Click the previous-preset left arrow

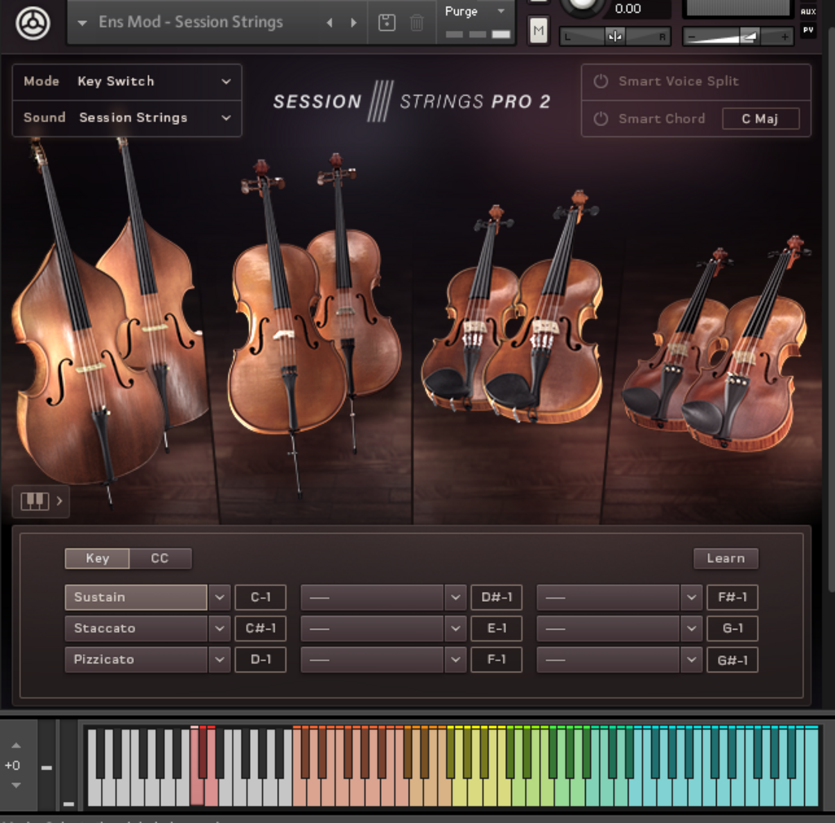pos(329,22)
